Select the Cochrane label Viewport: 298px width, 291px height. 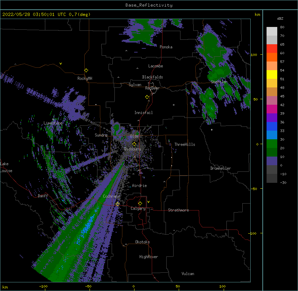(111, 196)
